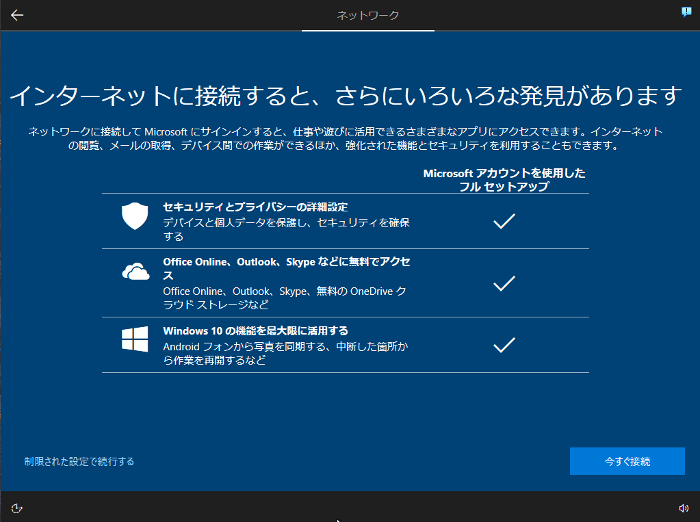Click the インターネットに接続すると heading
This screenshot has width=700, height=522.
tap(346, 96)
